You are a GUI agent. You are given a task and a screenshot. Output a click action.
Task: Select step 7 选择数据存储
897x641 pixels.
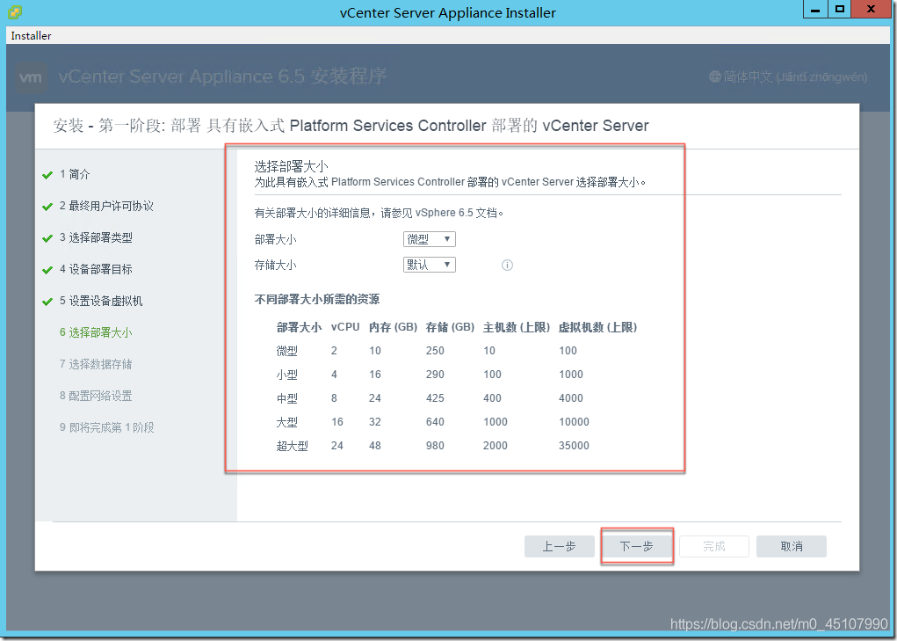click(96, 364)
